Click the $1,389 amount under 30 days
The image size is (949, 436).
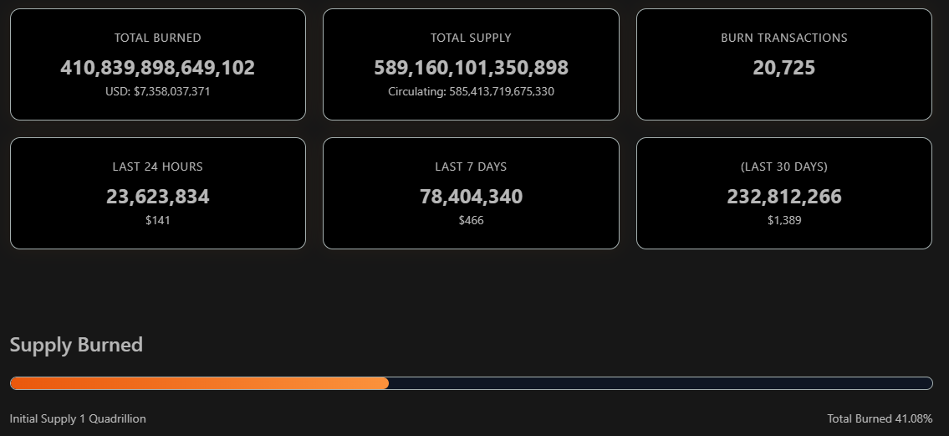coord(783,220)
